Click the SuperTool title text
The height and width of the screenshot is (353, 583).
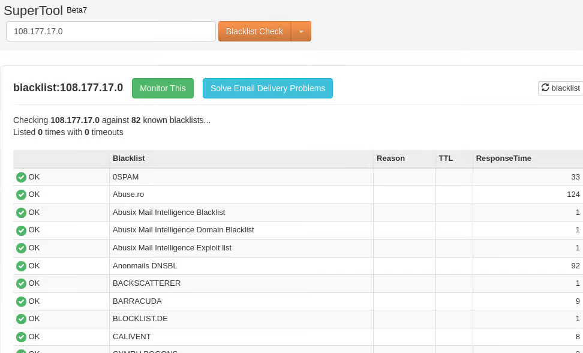[x=34, y=11]
